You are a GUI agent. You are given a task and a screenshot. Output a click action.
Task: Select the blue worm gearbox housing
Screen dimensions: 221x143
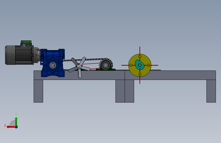point(53,63)
